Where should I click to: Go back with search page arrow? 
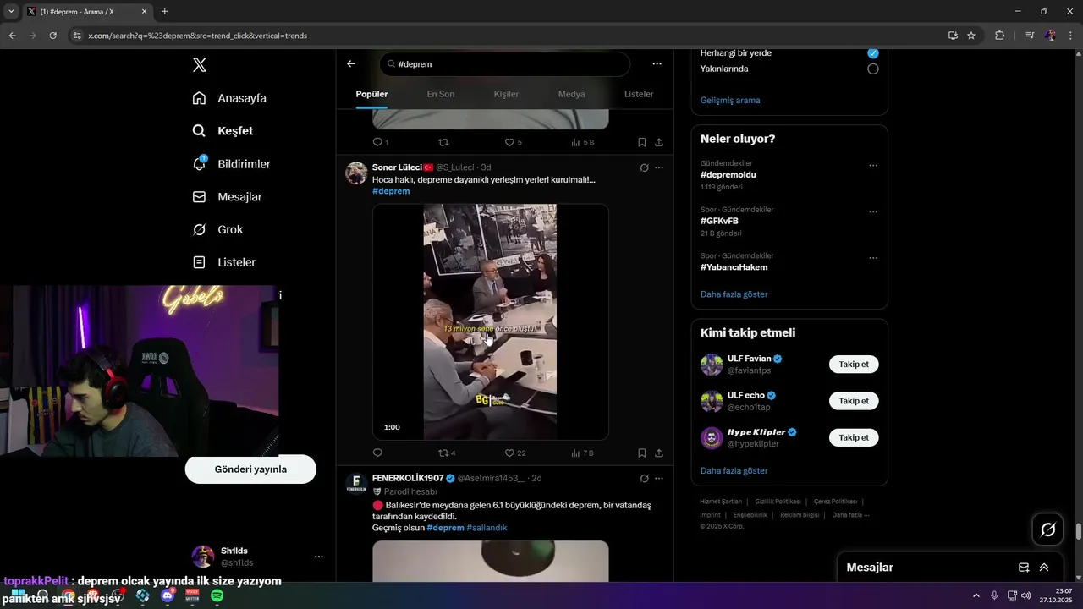pyautogui.click(x=351, y=63)
